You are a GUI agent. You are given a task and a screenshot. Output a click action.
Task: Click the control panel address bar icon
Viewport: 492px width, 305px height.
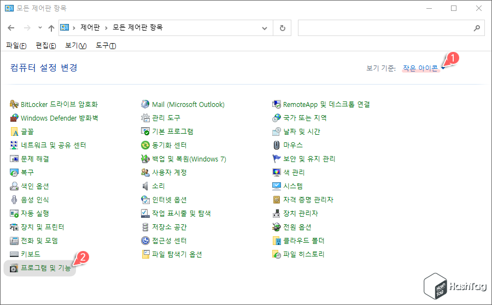65,28
